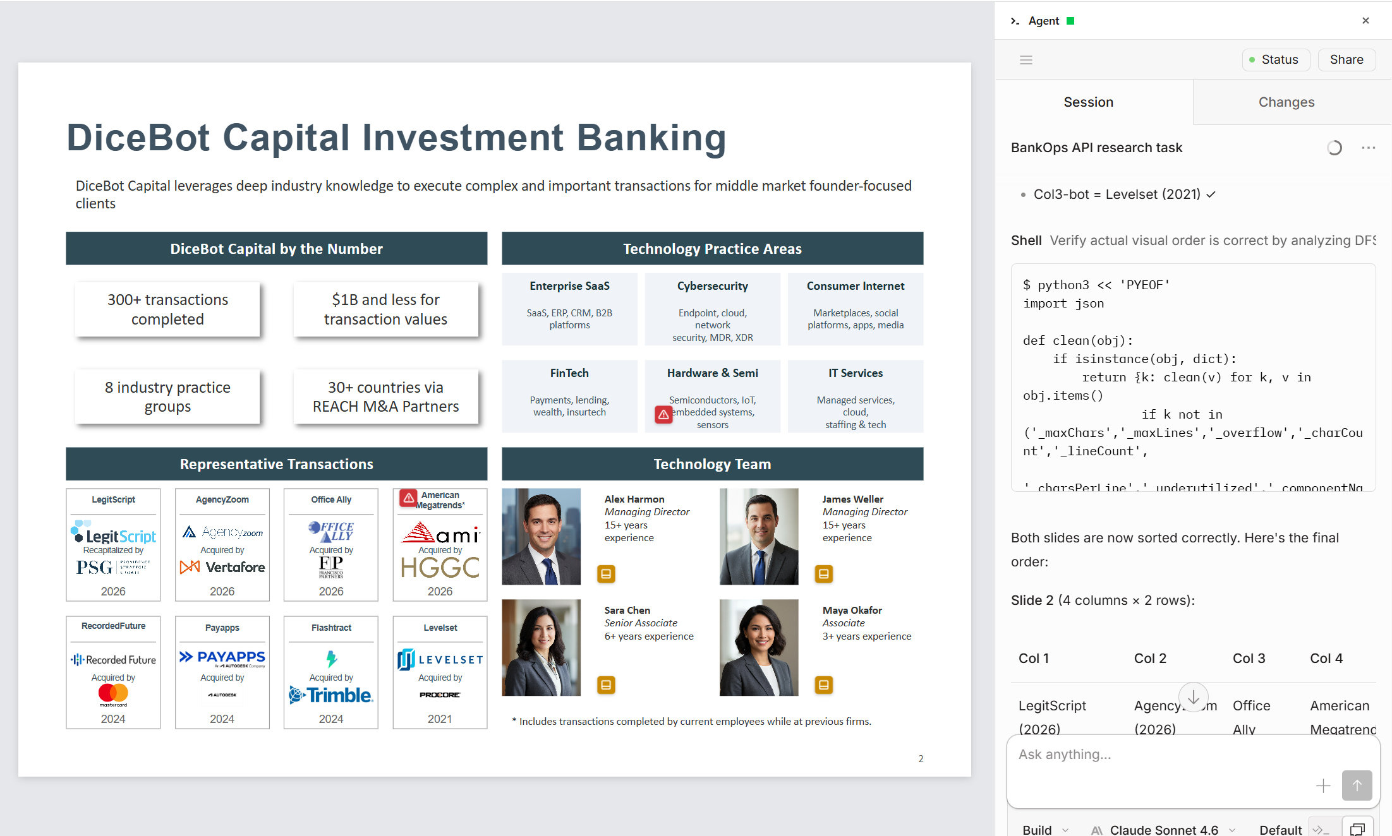1392x836 pixels.
Task: Open the Build mode dropdown
Action: [1046, 829]
